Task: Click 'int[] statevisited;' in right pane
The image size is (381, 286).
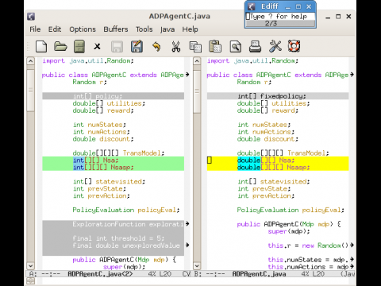Action: point(274,182)
